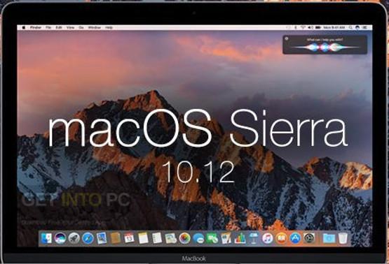Image resolution: width=389 pixels, height=264 pixels.
Task: Open the File menu
Action: 48,28
